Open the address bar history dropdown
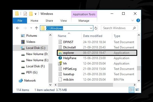The width and height of the screenshot is (153, 102). [91, 28]
